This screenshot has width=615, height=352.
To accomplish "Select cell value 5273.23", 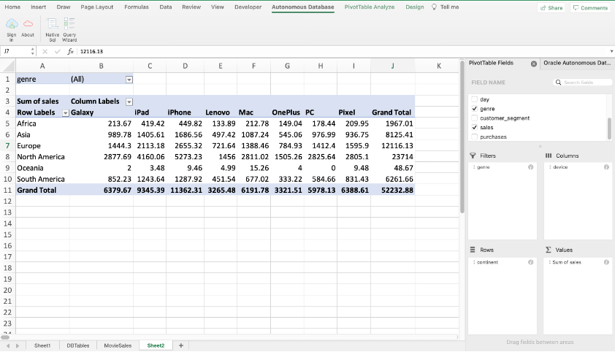I will click(185, 157).
